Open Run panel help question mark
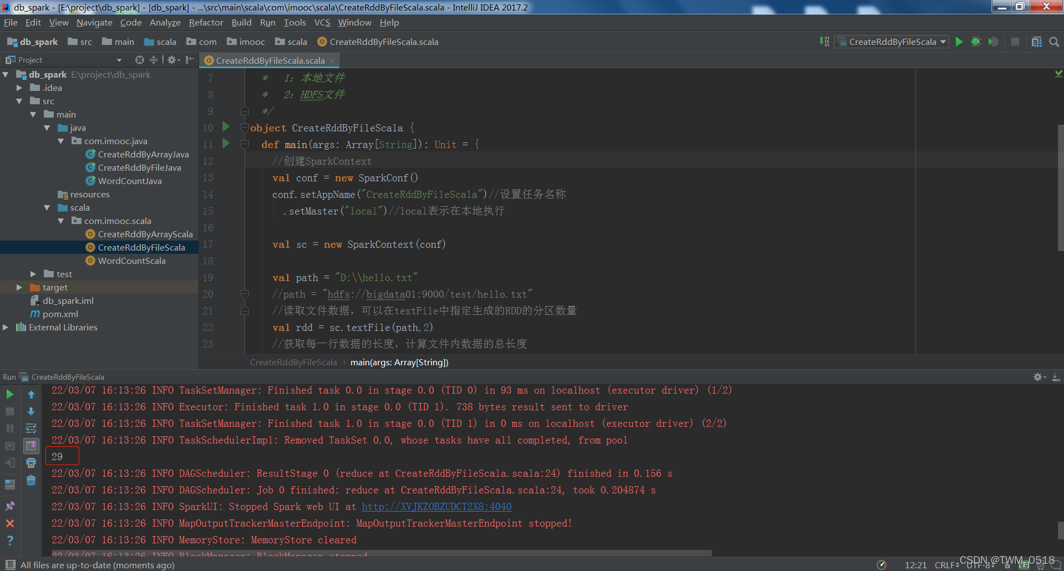 [x=10, y=541]
